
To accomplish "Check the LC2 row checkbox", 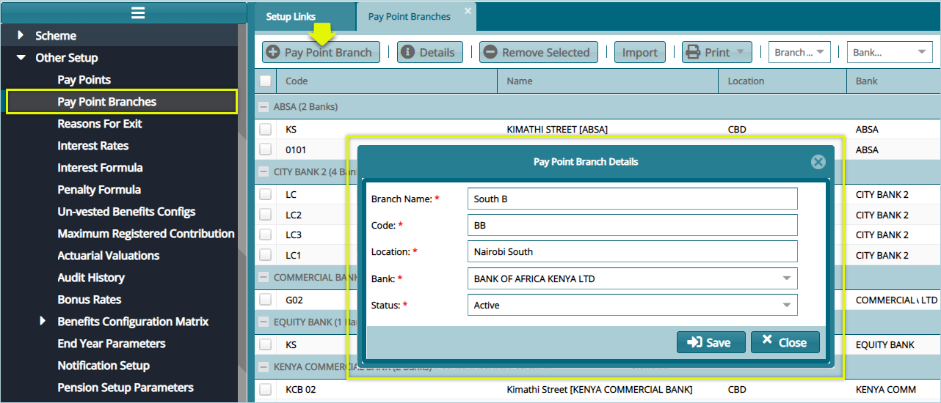I will tap(265, 215).
